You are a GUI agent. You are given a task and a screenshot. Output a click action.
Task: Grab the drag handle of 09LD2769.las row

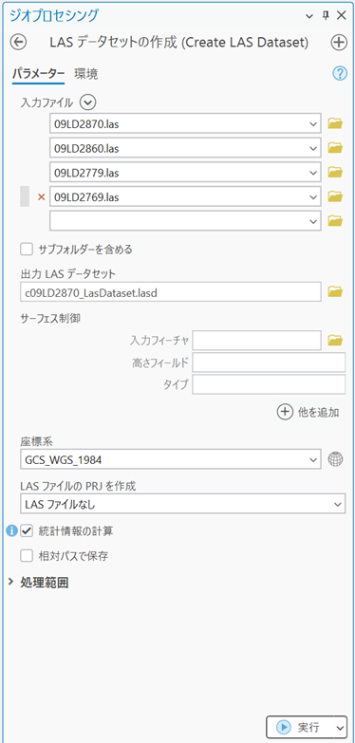click(x=25, y=196)
